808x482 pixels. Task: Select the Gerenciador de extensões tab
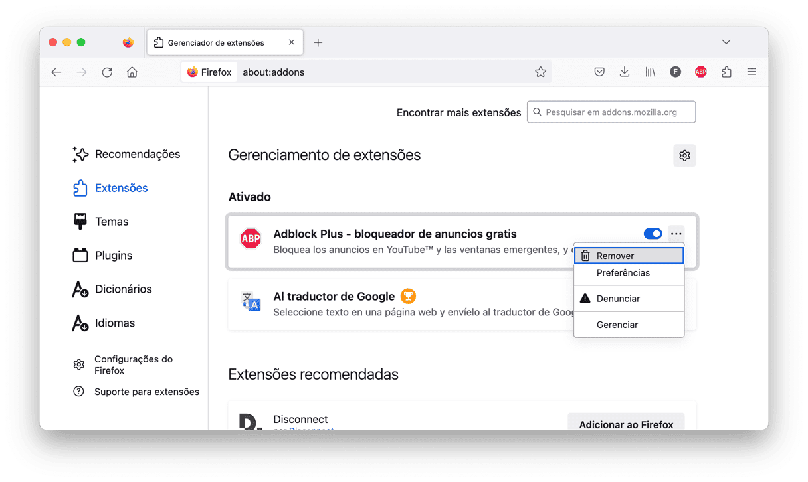click(225, 42)
